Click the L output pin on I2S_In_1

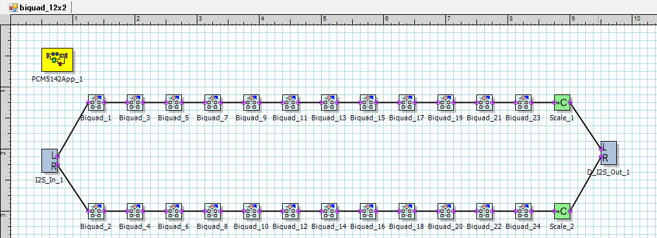tap(58, 157)
